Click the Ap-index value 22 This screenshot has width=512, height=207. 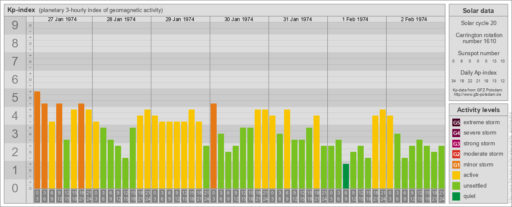click(470, 81)
